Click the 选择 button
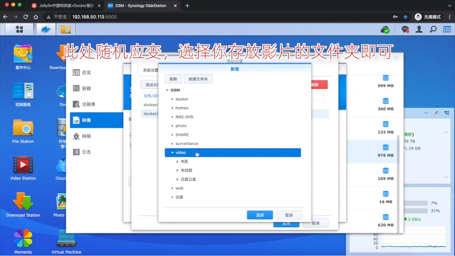455x256 pixels. (260, 215)
